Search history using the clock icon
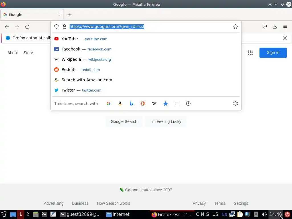 tap(188, 104)
